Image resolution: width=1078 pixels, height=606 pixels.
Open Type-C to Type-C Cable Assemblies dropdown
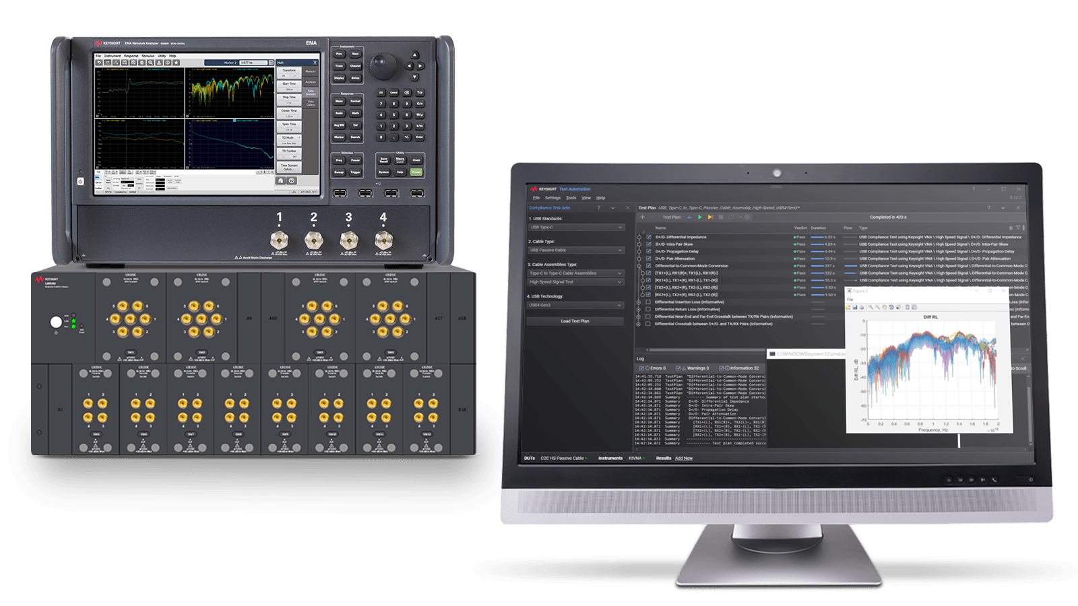click(x=576, y=273)
